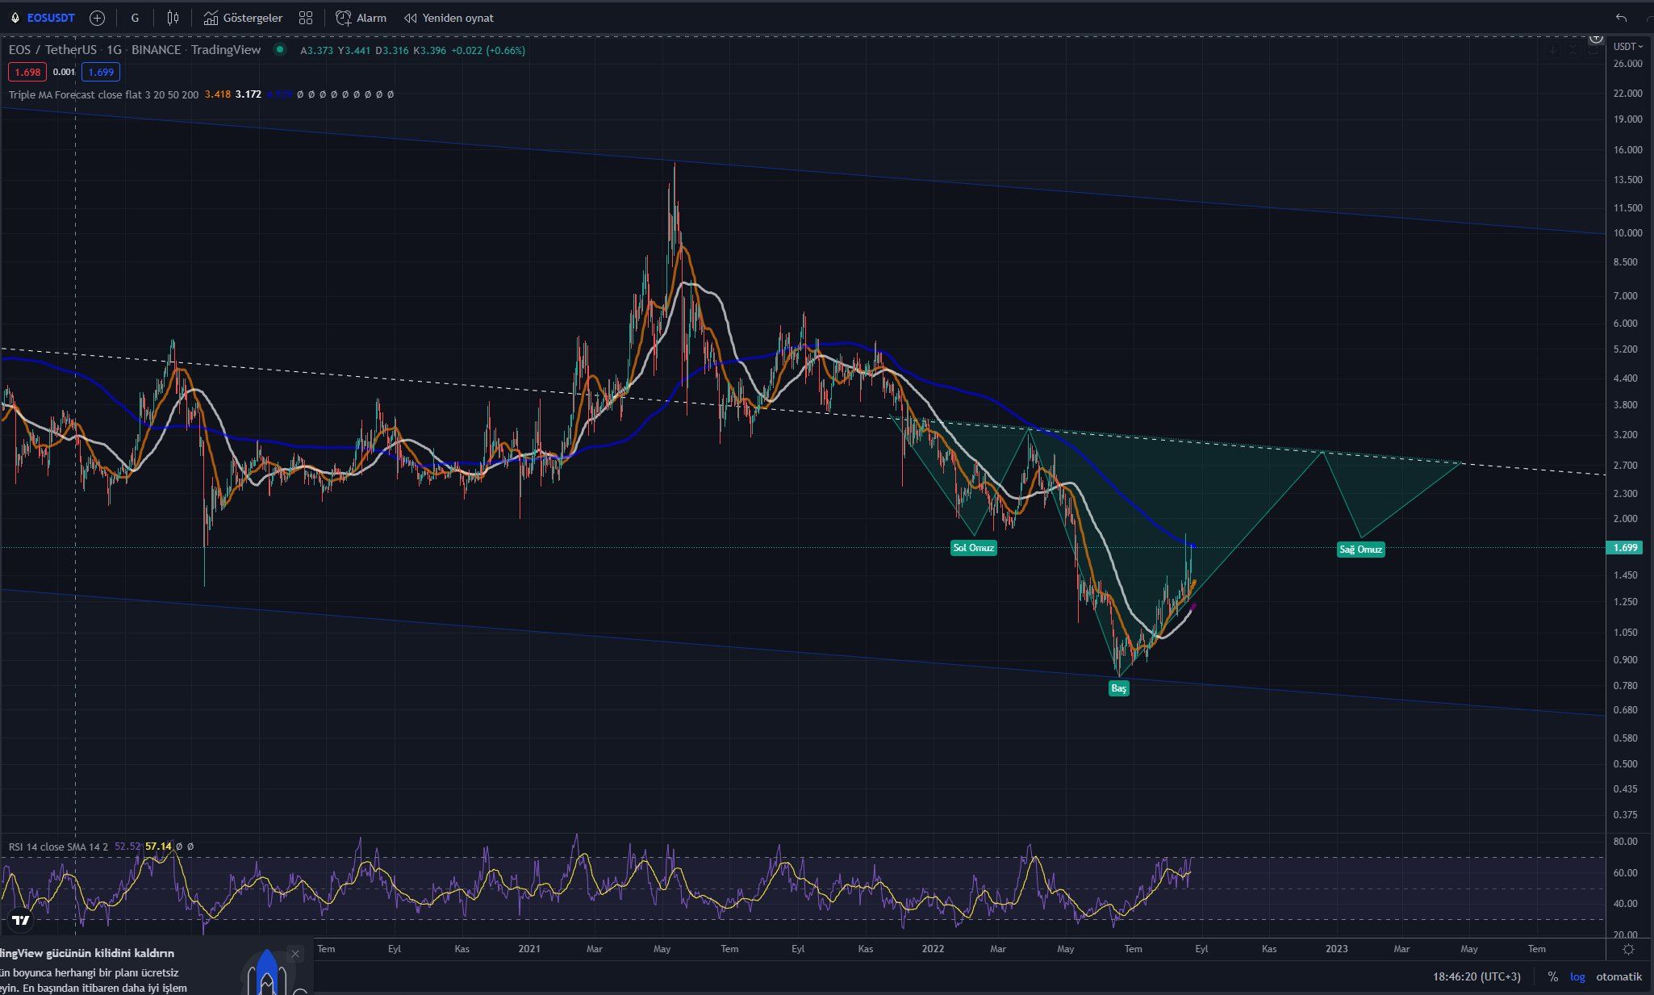Select the Sağ Omuz chart label

[1360, 550]
